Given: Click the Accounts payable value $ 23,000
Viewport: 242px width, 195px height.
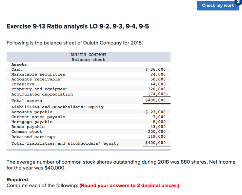Looking at the screenshot, I should [x=155, y=112].
